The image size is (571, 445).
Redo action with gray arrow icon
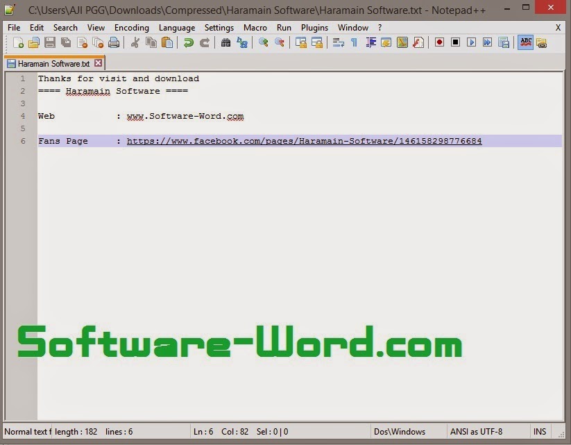point(205,42)
